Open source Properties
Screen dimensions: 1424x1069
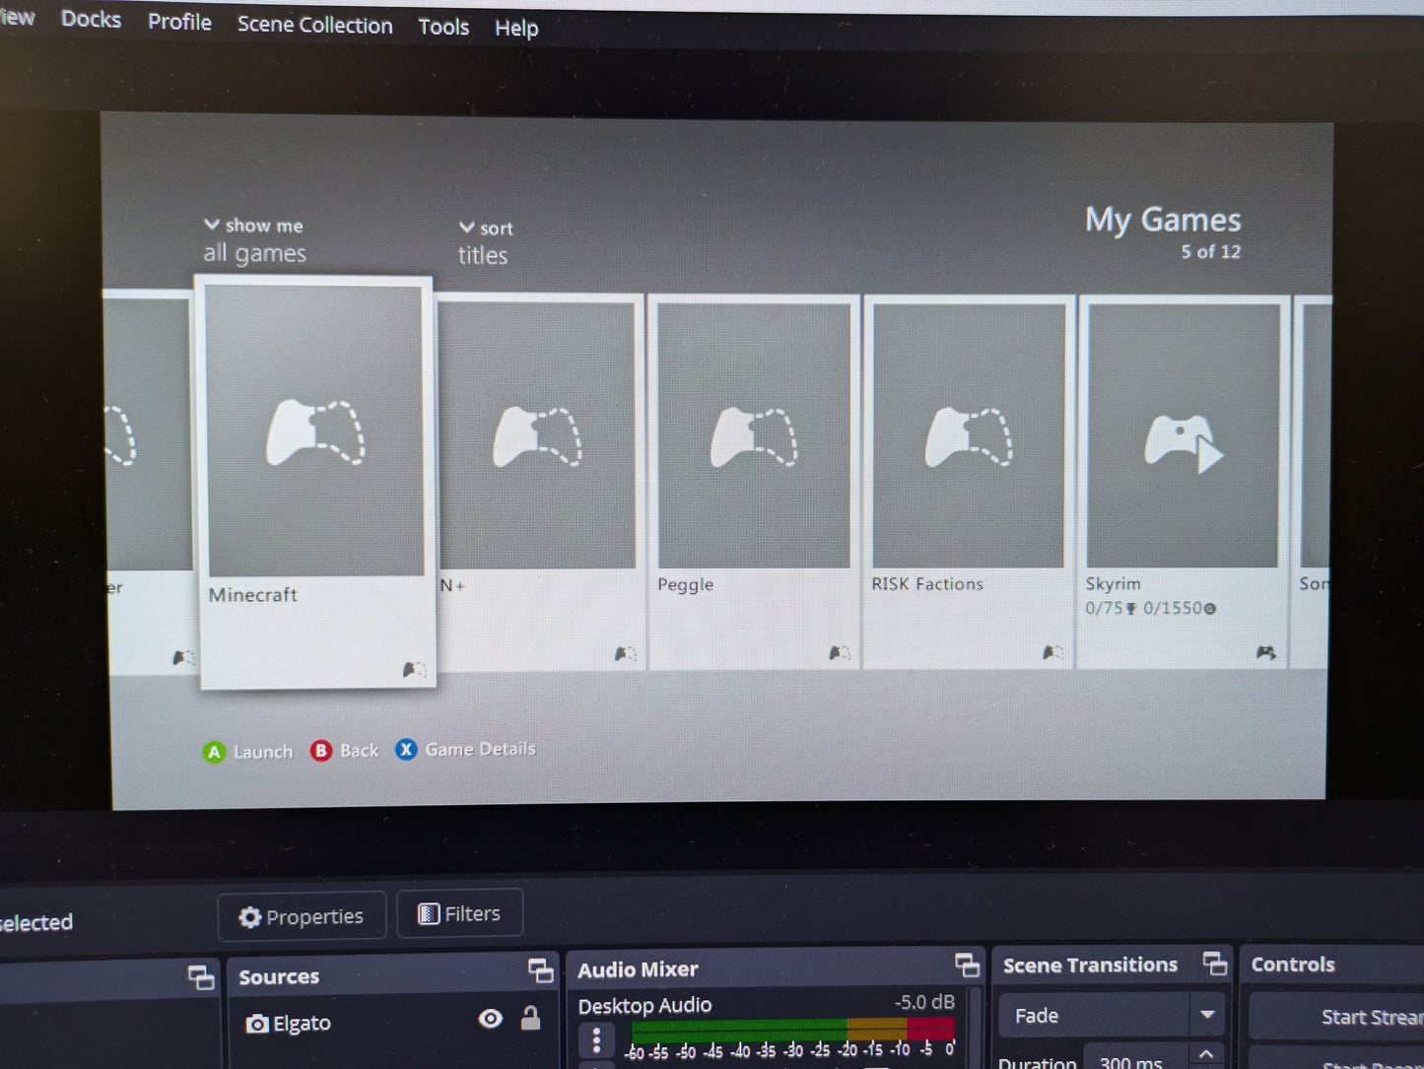[302, 916]
